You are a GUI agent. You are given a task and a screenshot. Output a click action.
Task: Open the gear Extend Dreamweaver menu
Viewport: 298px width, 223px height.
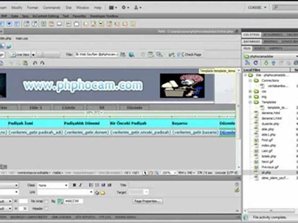[x=125, y=7]
